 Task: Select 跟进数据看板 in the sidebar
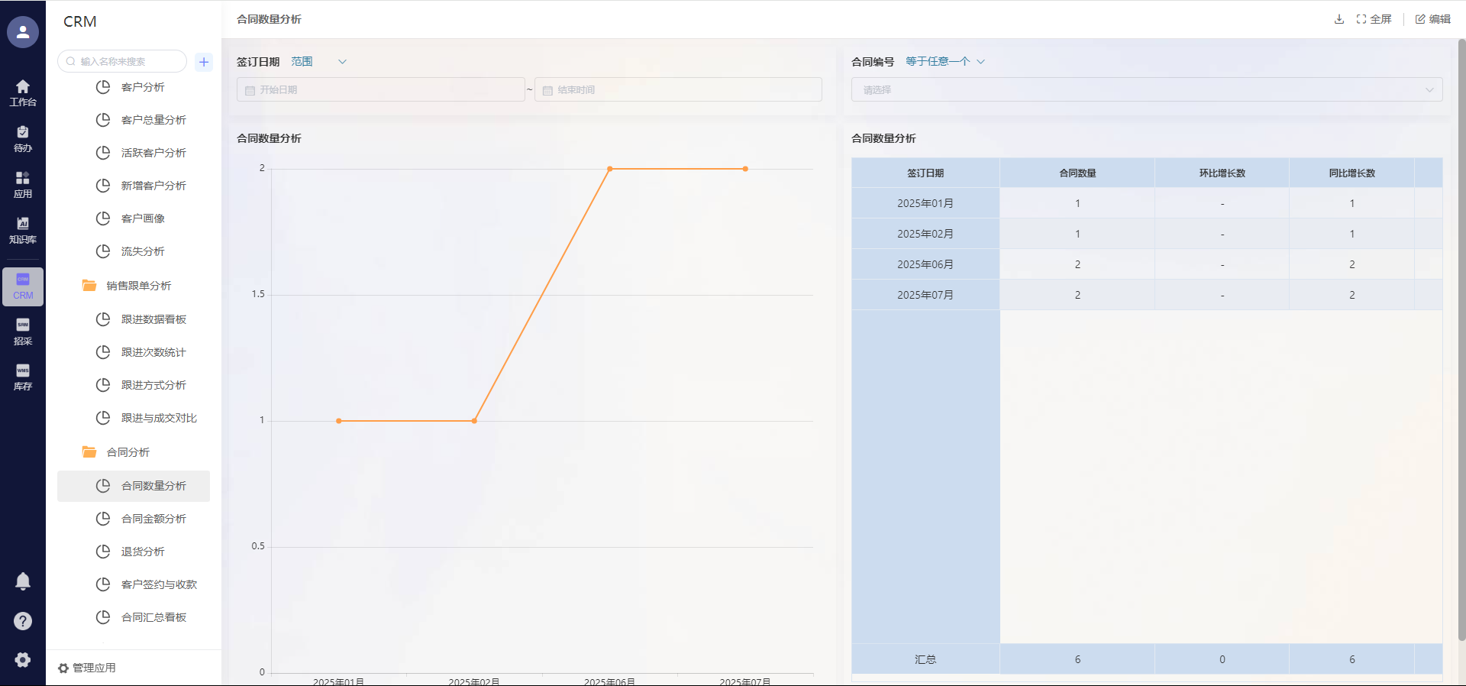[x=153, y=319]
